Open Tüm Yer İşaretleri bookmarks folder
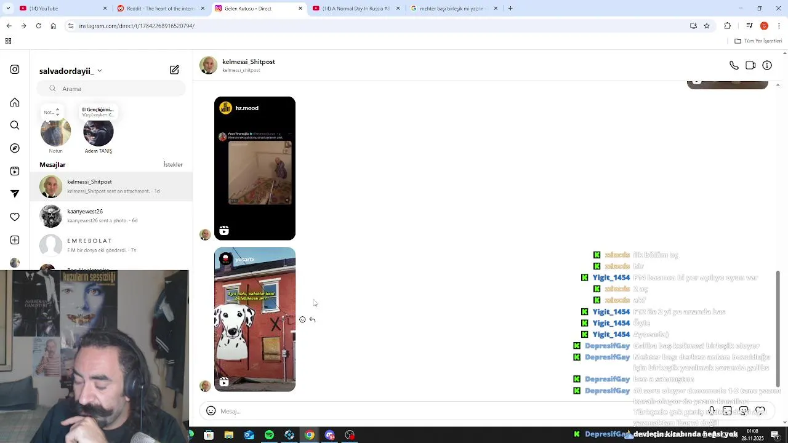The image size is (788, 443). 758,41
